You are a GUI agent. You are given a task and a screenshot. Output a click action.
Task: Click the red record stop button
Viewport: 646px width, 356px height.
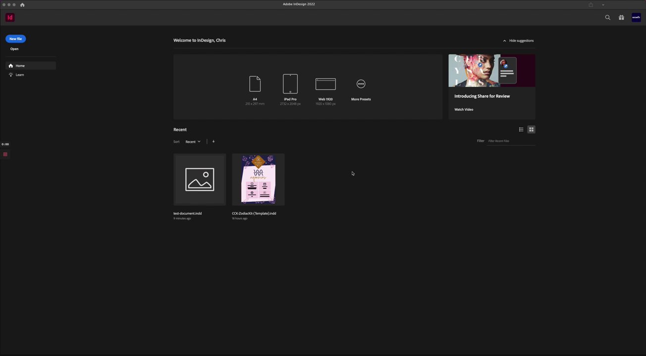(x=5, y=154)
